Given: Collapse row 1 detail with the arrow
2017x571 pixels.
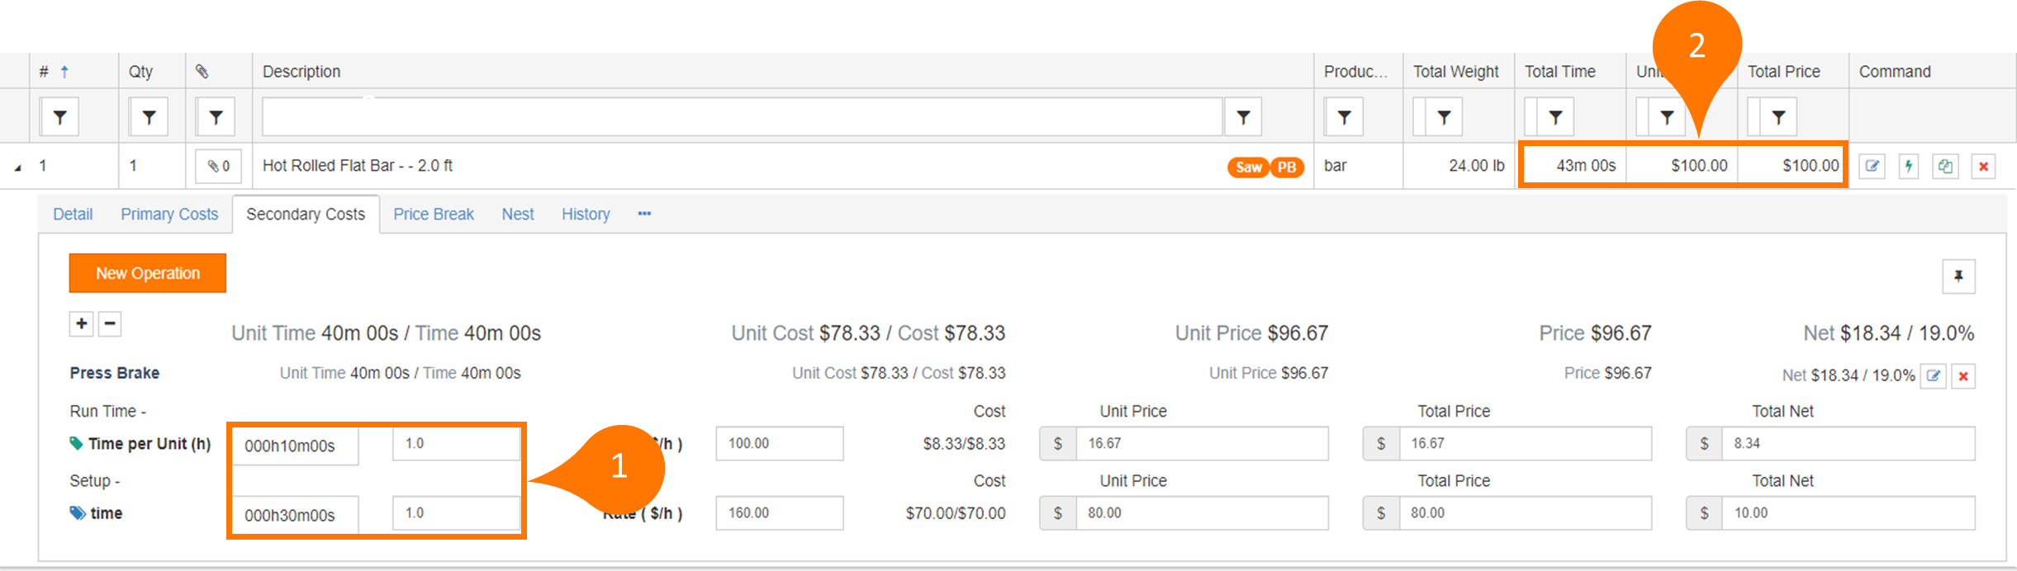Looking at the screenshot, I should pos(17,168).
